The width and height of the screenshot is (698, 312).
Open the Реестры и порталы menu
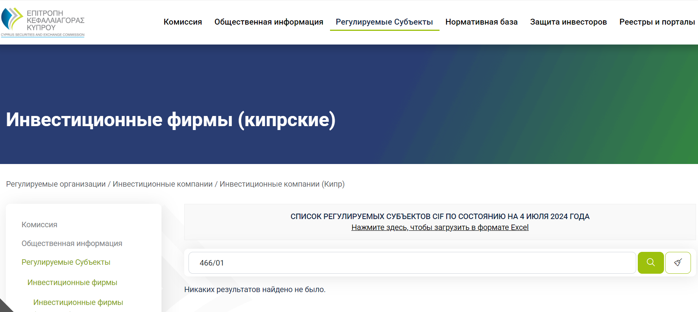coord(657,22)
